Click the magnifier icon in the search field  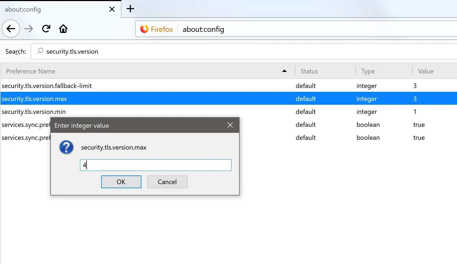40,51
